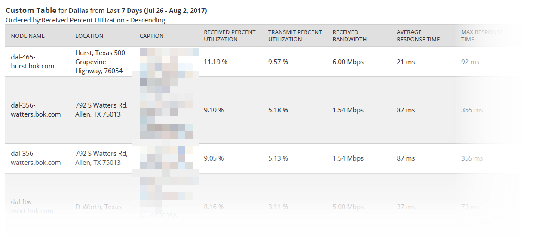Screen dimensions: 533x238
Task: Click the RECEIVED BANDWIDTH column header
Action: coord(349,36)
